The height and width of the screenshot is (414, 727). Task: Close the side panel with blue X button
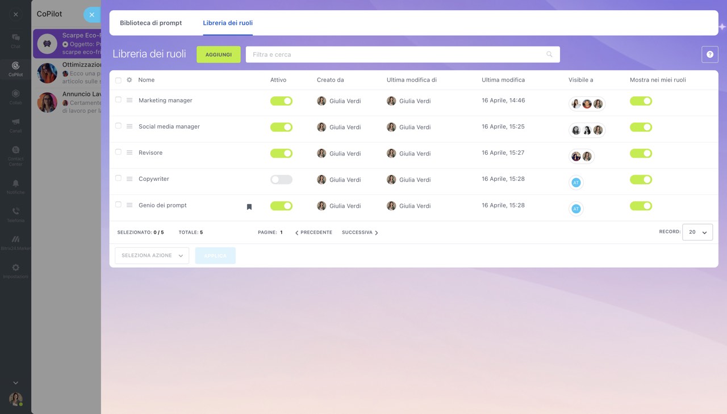coord(91,15)
